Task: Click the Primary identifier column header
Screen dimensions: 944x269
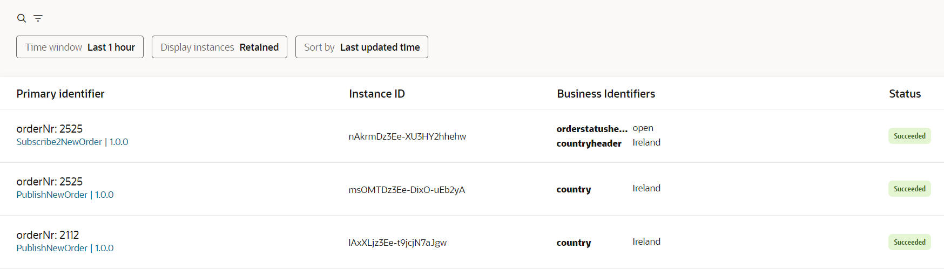Action: (x=60, y=94)
